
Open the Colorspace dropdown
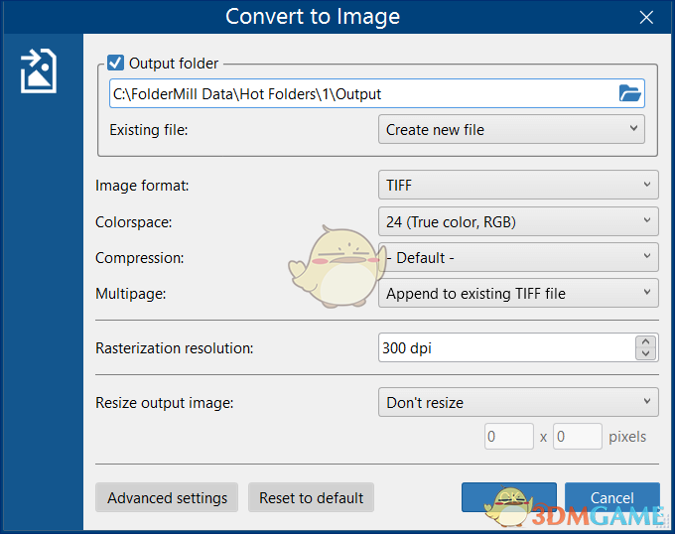tap(517, 221)
